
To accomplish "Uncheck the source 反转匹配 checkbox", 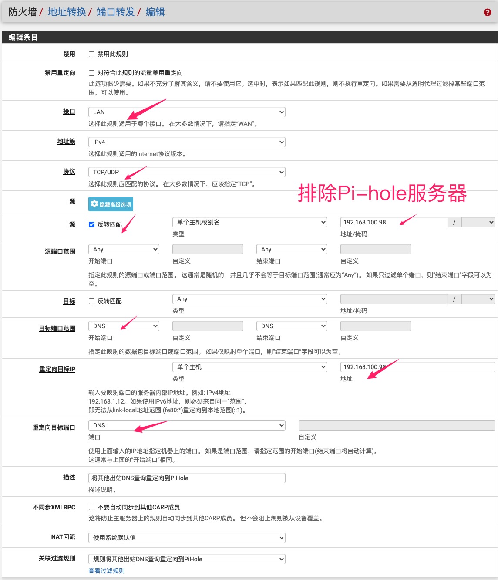I will pos(91,224).
